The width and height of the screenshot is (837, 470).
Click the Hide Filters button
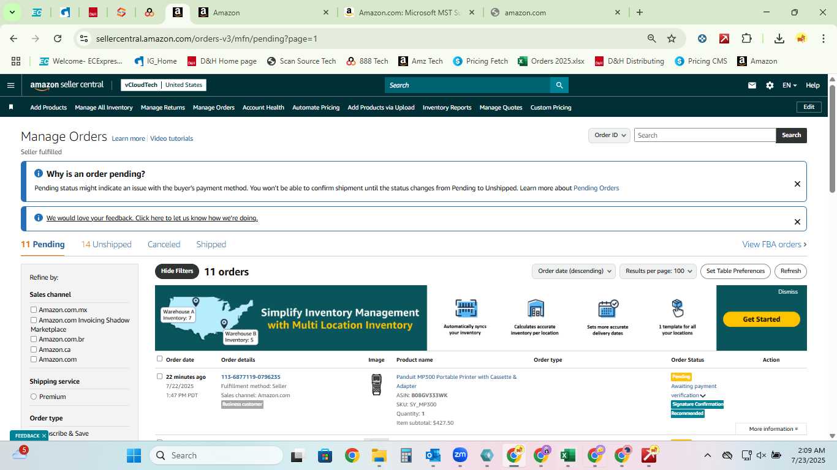pos(177,271)
